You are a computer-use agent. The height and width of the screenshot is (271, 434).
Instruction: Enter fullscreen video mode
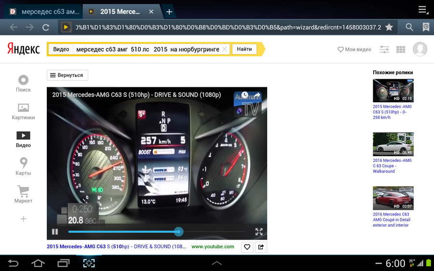[x=259, y=231]
